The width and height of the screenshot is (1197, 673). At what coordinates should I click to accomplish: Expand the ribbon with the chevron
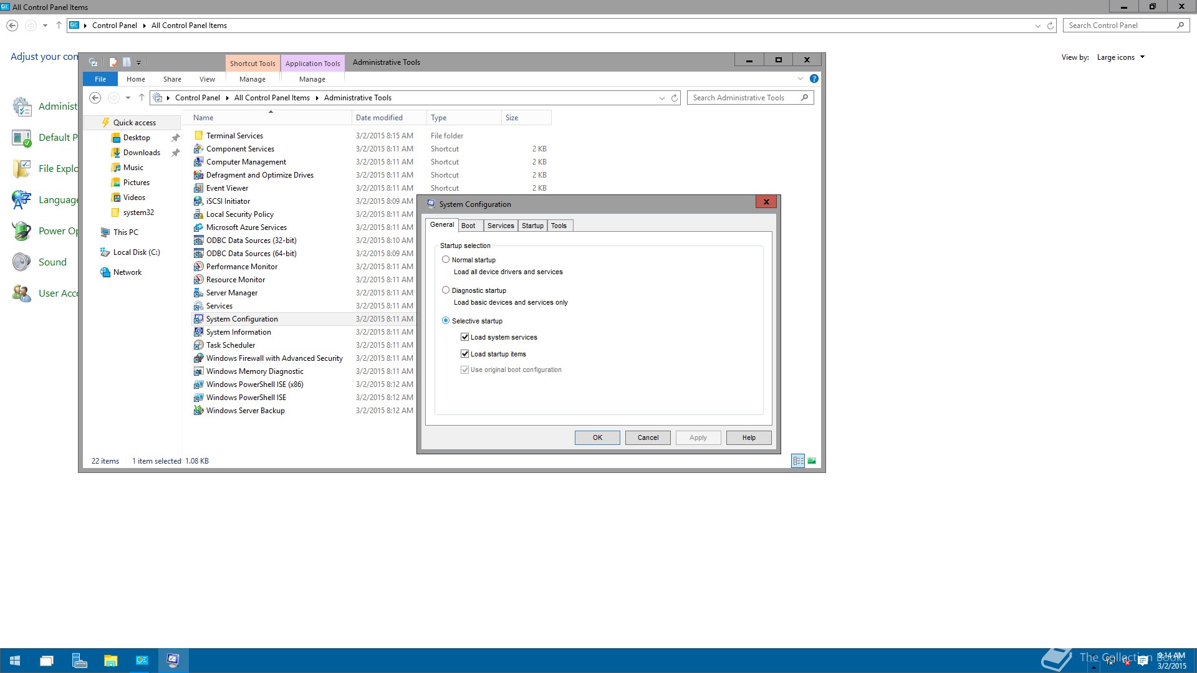click(800, 79)
